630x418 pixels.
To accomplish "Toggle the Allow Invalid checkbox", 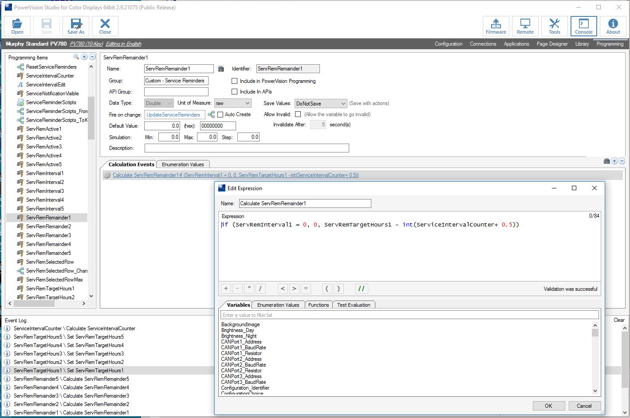I will click(x=298, y=114).
